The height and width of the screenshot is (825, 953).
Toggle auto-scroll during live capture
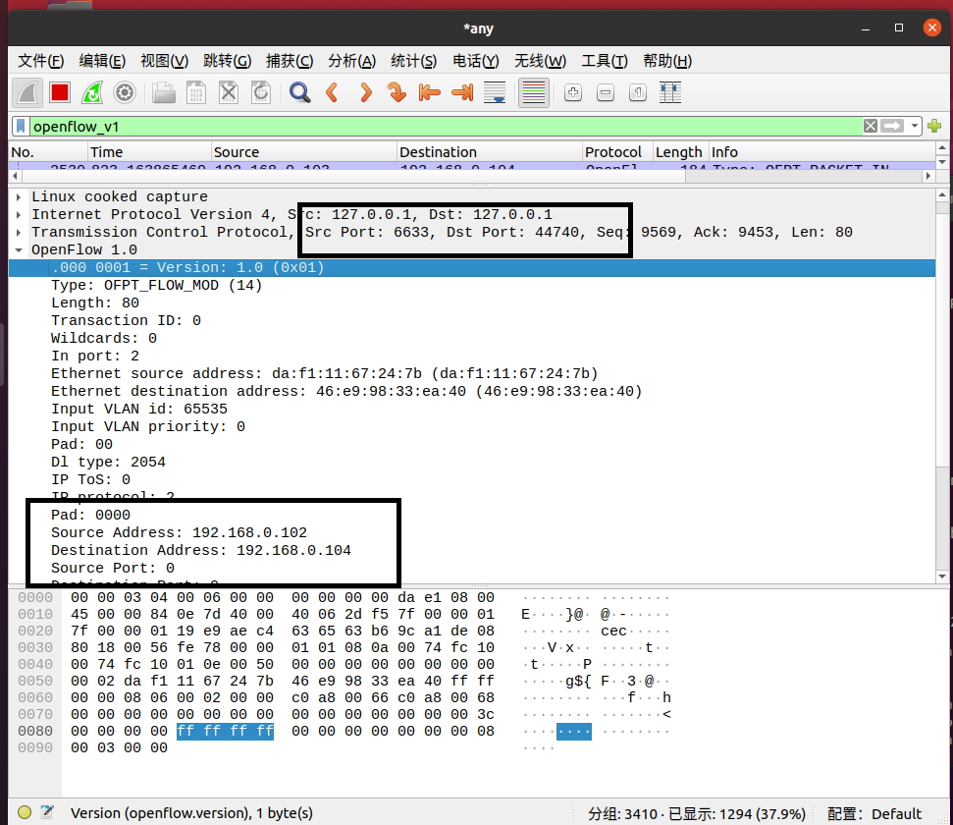[x=495, y=93]
